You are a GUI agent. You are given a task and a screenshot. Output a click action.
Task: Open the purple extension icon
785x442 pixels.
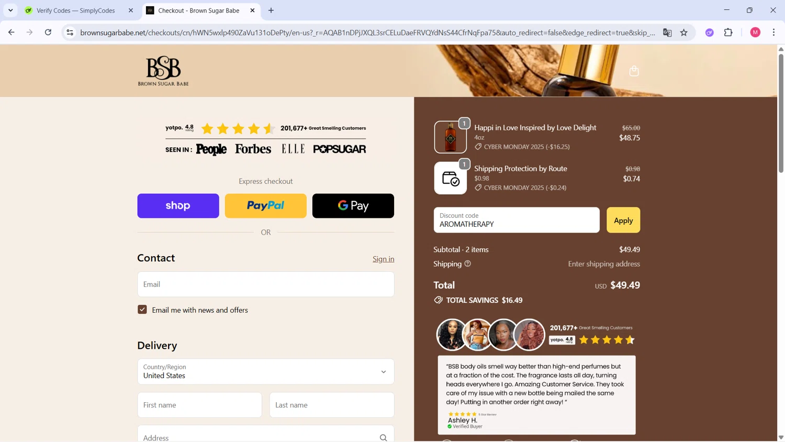(710, 32)
